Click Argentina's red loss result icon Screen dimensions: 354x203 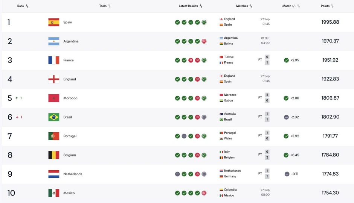204,41
